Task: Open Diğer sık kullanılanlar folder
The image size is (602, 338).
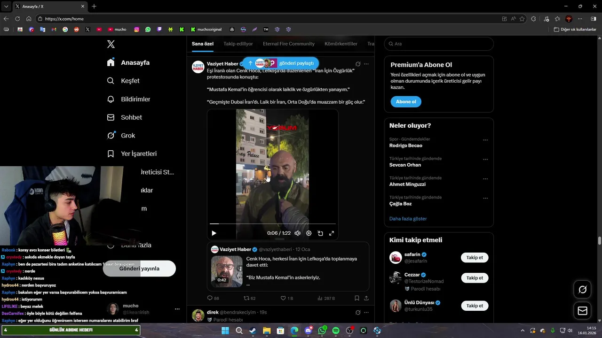Action: coord(575,29)
